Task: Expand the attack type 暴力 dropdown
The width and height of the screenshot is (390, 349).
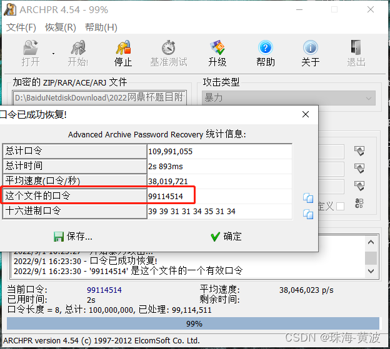Action: 289,98
